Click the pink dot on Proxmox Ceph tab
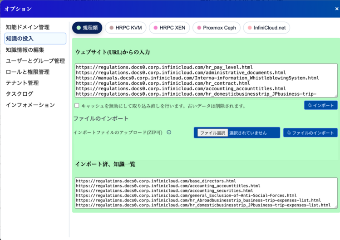340x240 pixels. (199, 28)
